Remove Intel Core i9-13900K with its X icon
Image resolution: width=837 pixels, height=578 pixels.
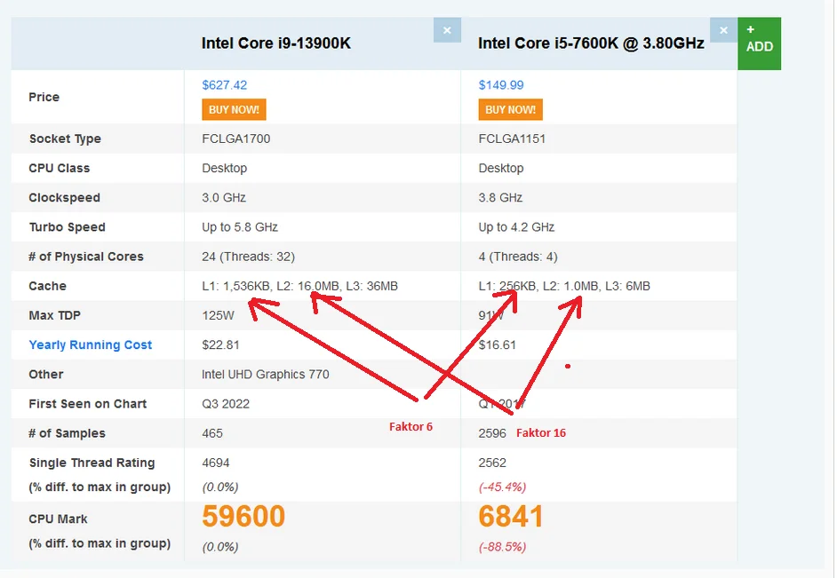[447, 30]
